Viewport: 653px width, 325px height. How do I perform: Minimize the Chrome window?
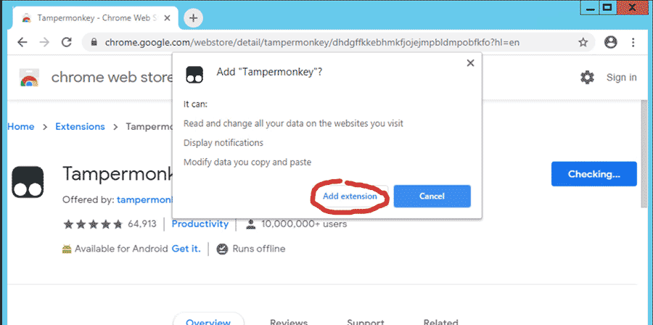coord(590,7)
